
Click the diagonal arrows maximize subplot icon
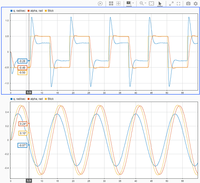(171, 3)
